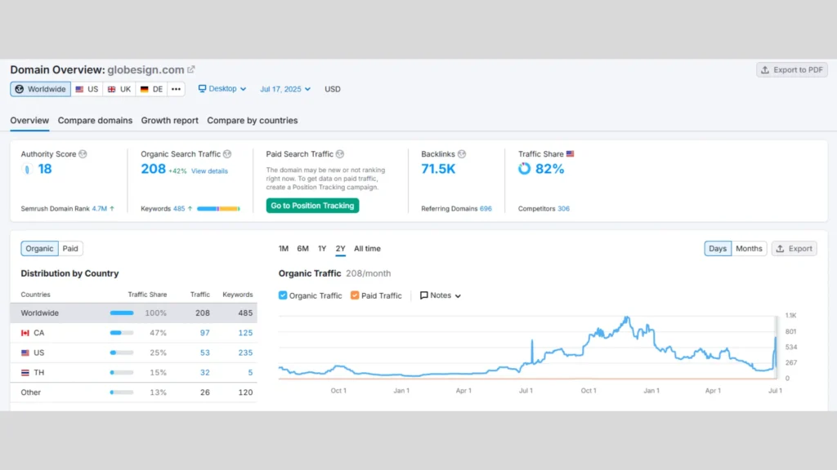Click the chart Export button
Image resolution: width=837 pixels, height=470 pixels.
tap(794, 248)
